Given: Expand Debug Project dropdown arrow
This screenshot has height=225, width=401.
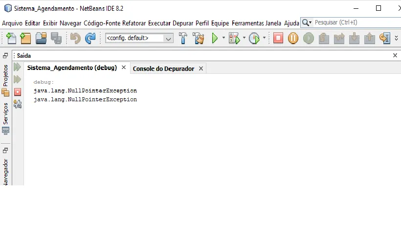Looking at the screenshot, I should tap(244, 38).
